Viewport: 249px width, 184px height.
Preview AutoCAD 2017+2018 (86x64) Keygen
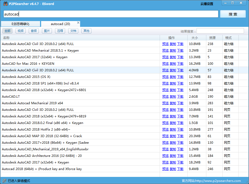(x=165, y=143)
